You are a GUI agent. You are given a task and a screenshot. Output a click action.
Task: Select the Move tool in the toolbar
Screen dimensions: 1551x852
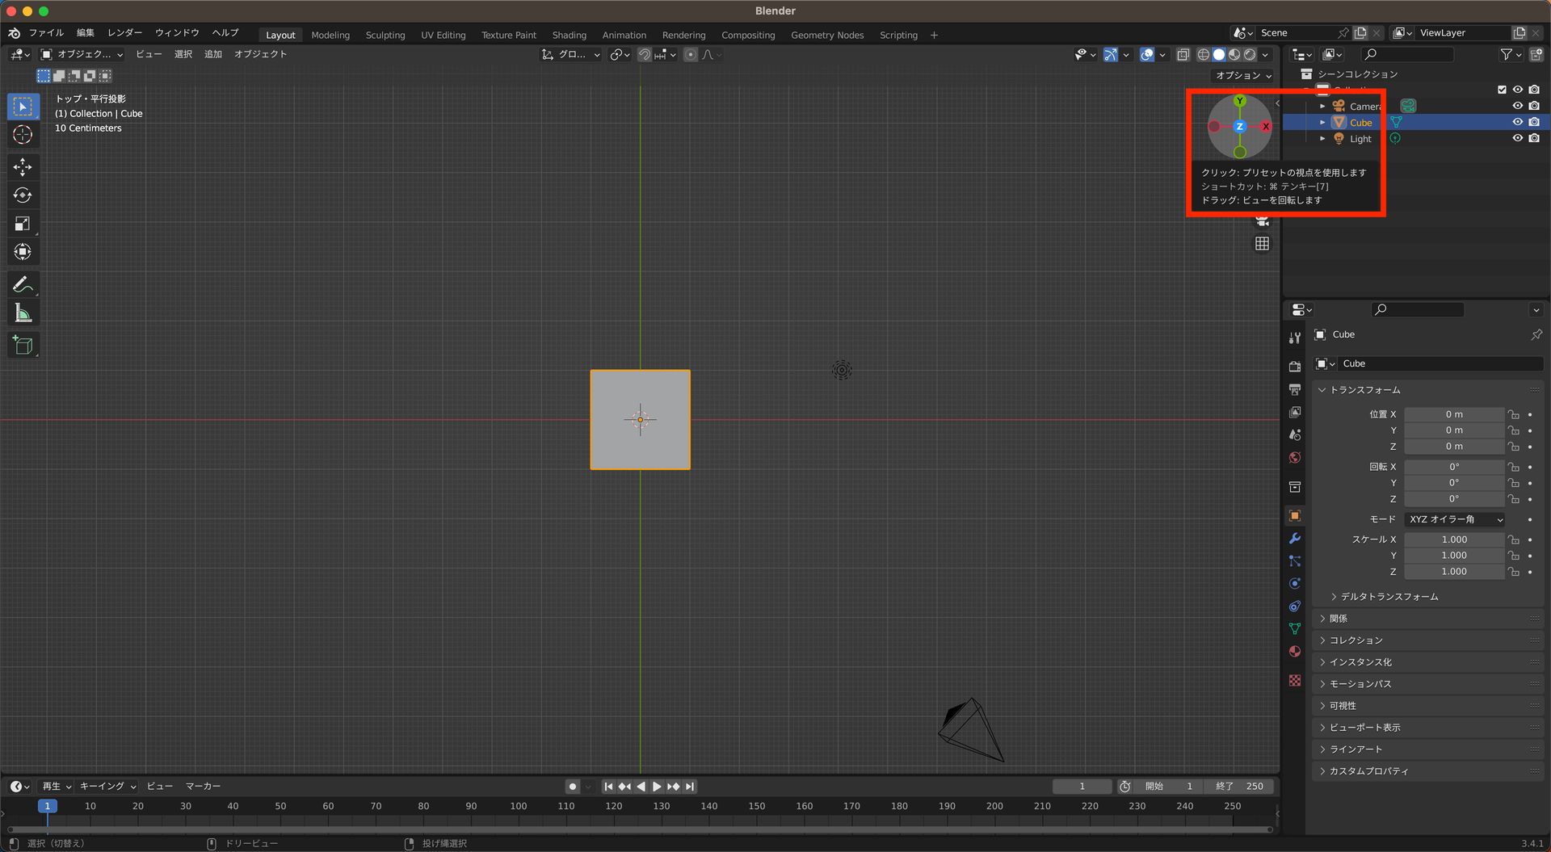(x=23, y=166)
